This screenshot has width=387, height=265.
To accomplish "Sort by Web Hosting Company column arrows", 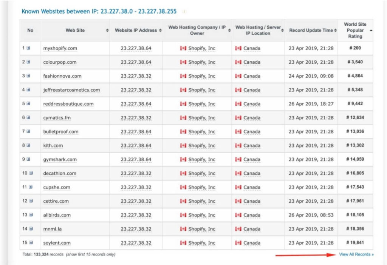I will point(229,30).
